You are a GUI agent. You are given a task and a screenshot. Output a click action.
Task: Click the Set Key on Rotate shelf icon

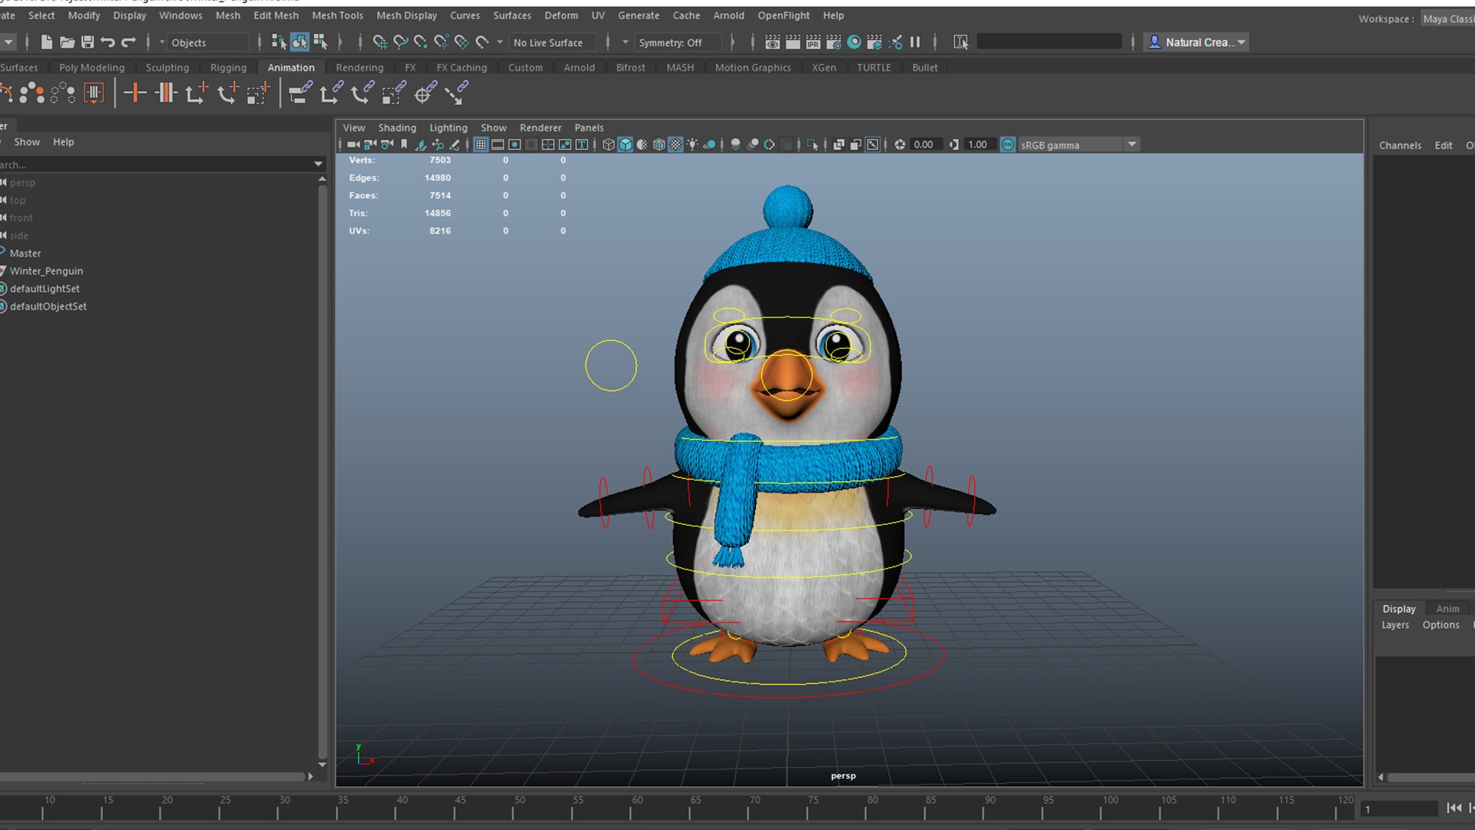pyautogui.click(x=227, y=94)
